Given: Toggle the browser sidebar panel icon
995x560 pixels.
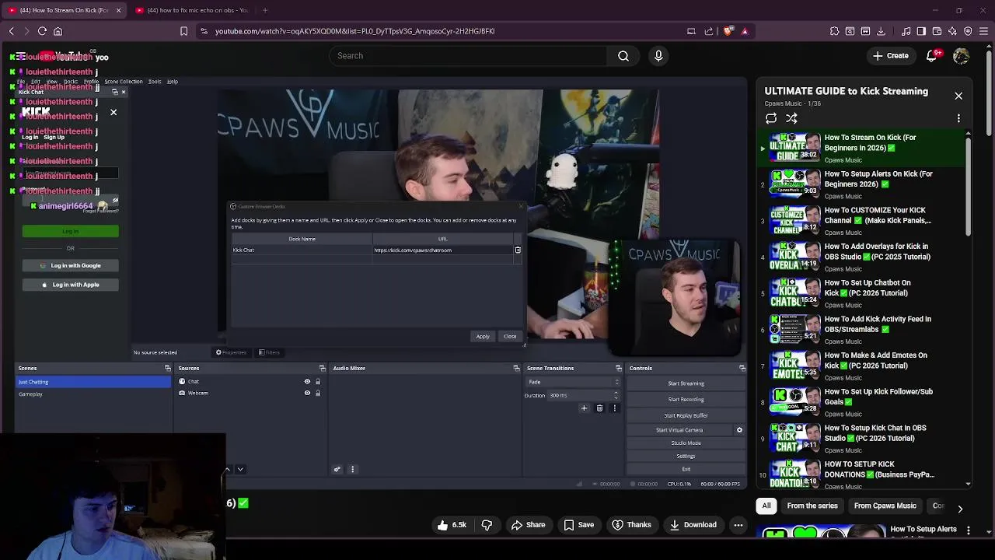Looking at the screenshot, I should (921, 31).
